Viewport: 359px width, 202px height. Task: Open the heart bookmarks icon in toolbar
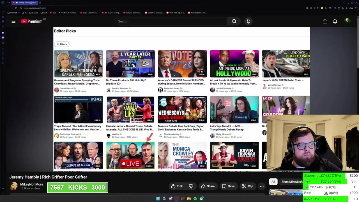tap(330, 8)
